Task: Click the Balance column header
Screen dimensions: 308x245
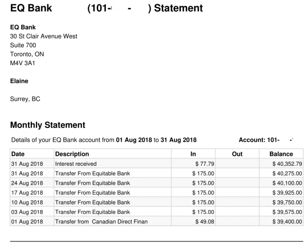Action: click(x=281, y=154)
